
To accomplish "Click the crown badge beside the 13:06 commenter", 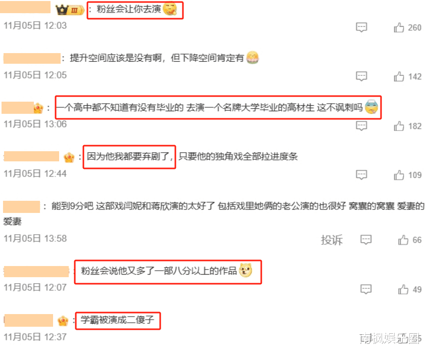I will point(38,108).
